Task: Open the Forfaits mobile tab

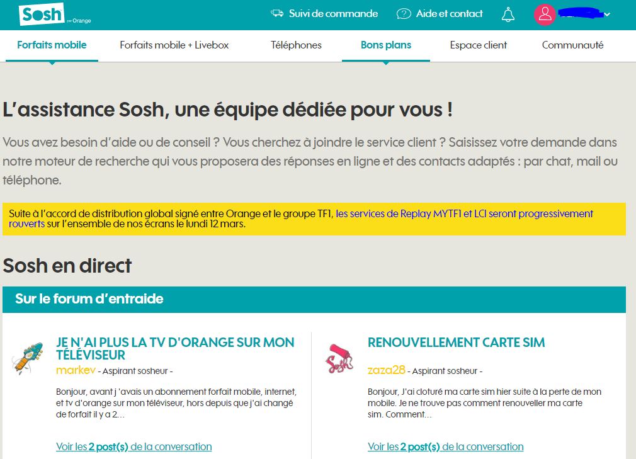Action: tap(52, 45)
